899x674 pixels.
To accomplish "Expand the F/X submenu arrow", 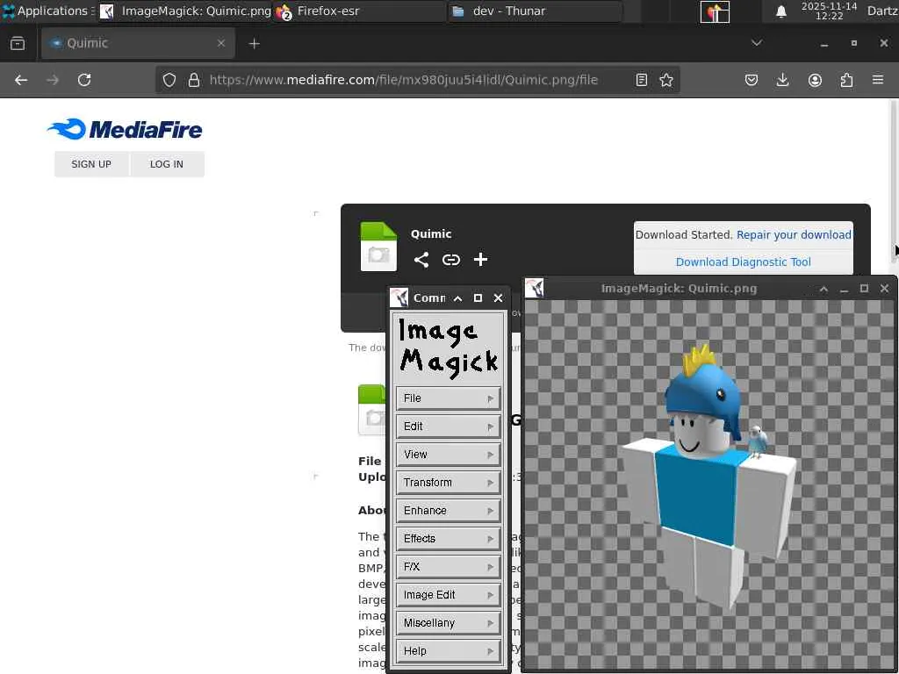I will click(490, 567).
